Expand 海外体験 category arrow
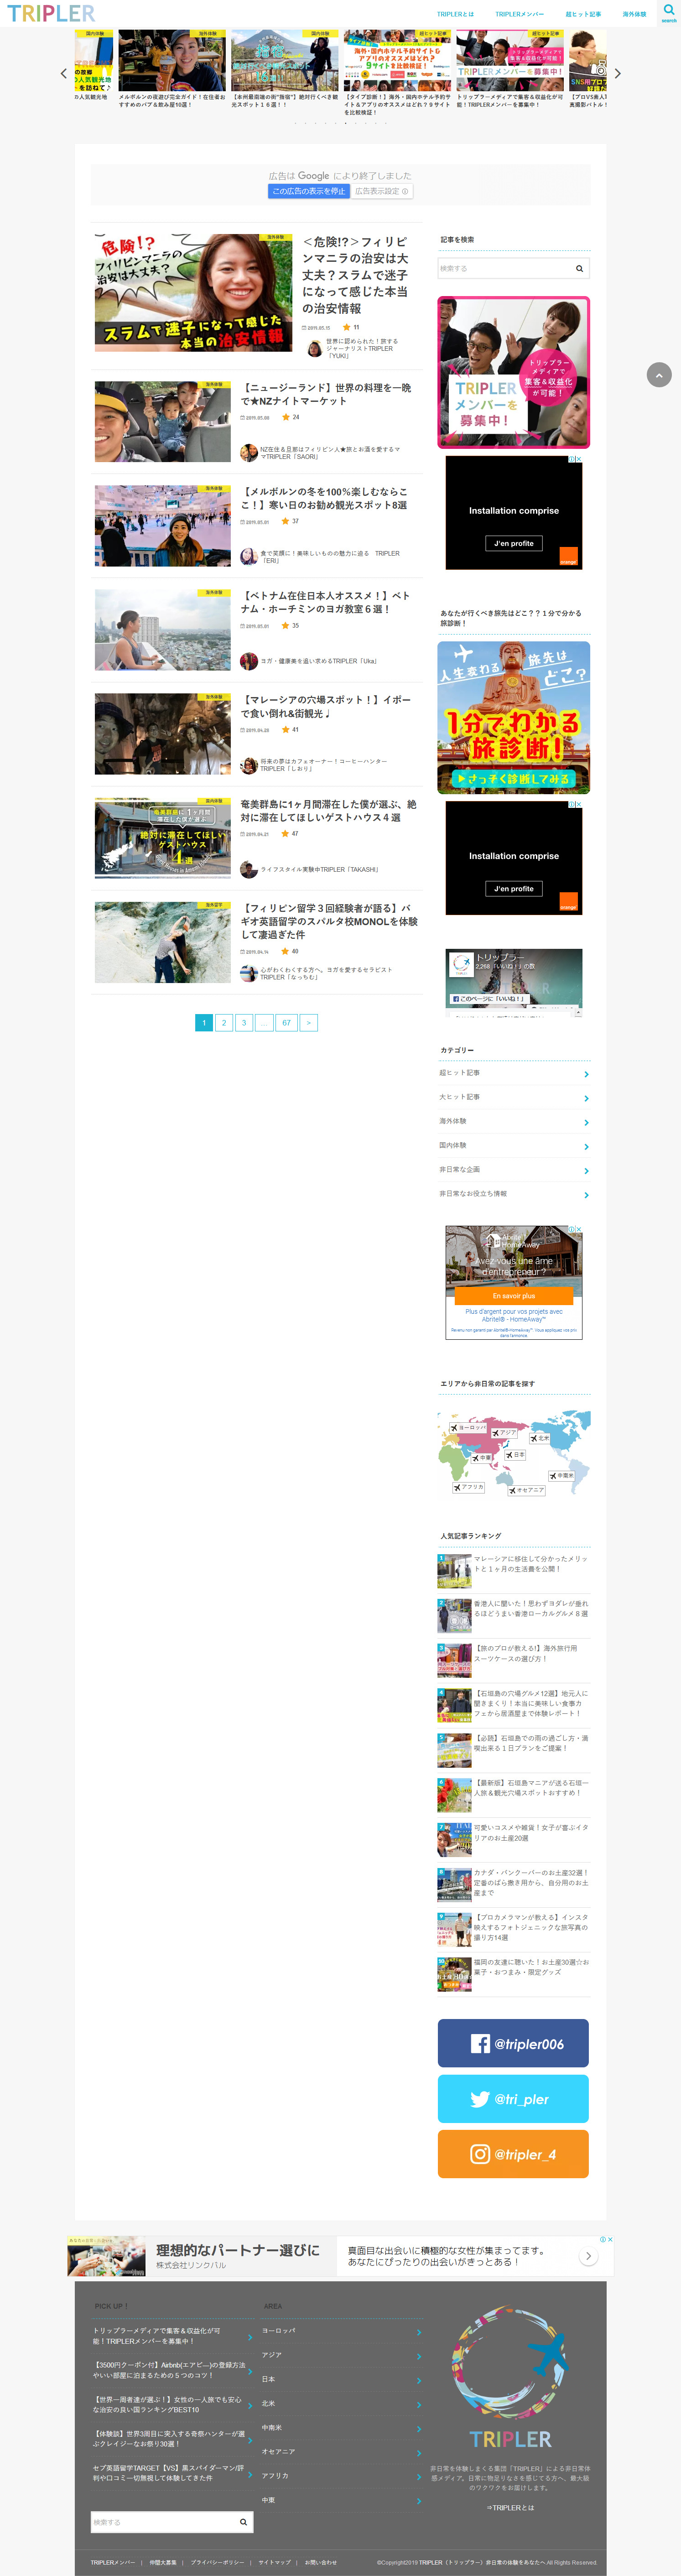 [x=586, y=1122]
